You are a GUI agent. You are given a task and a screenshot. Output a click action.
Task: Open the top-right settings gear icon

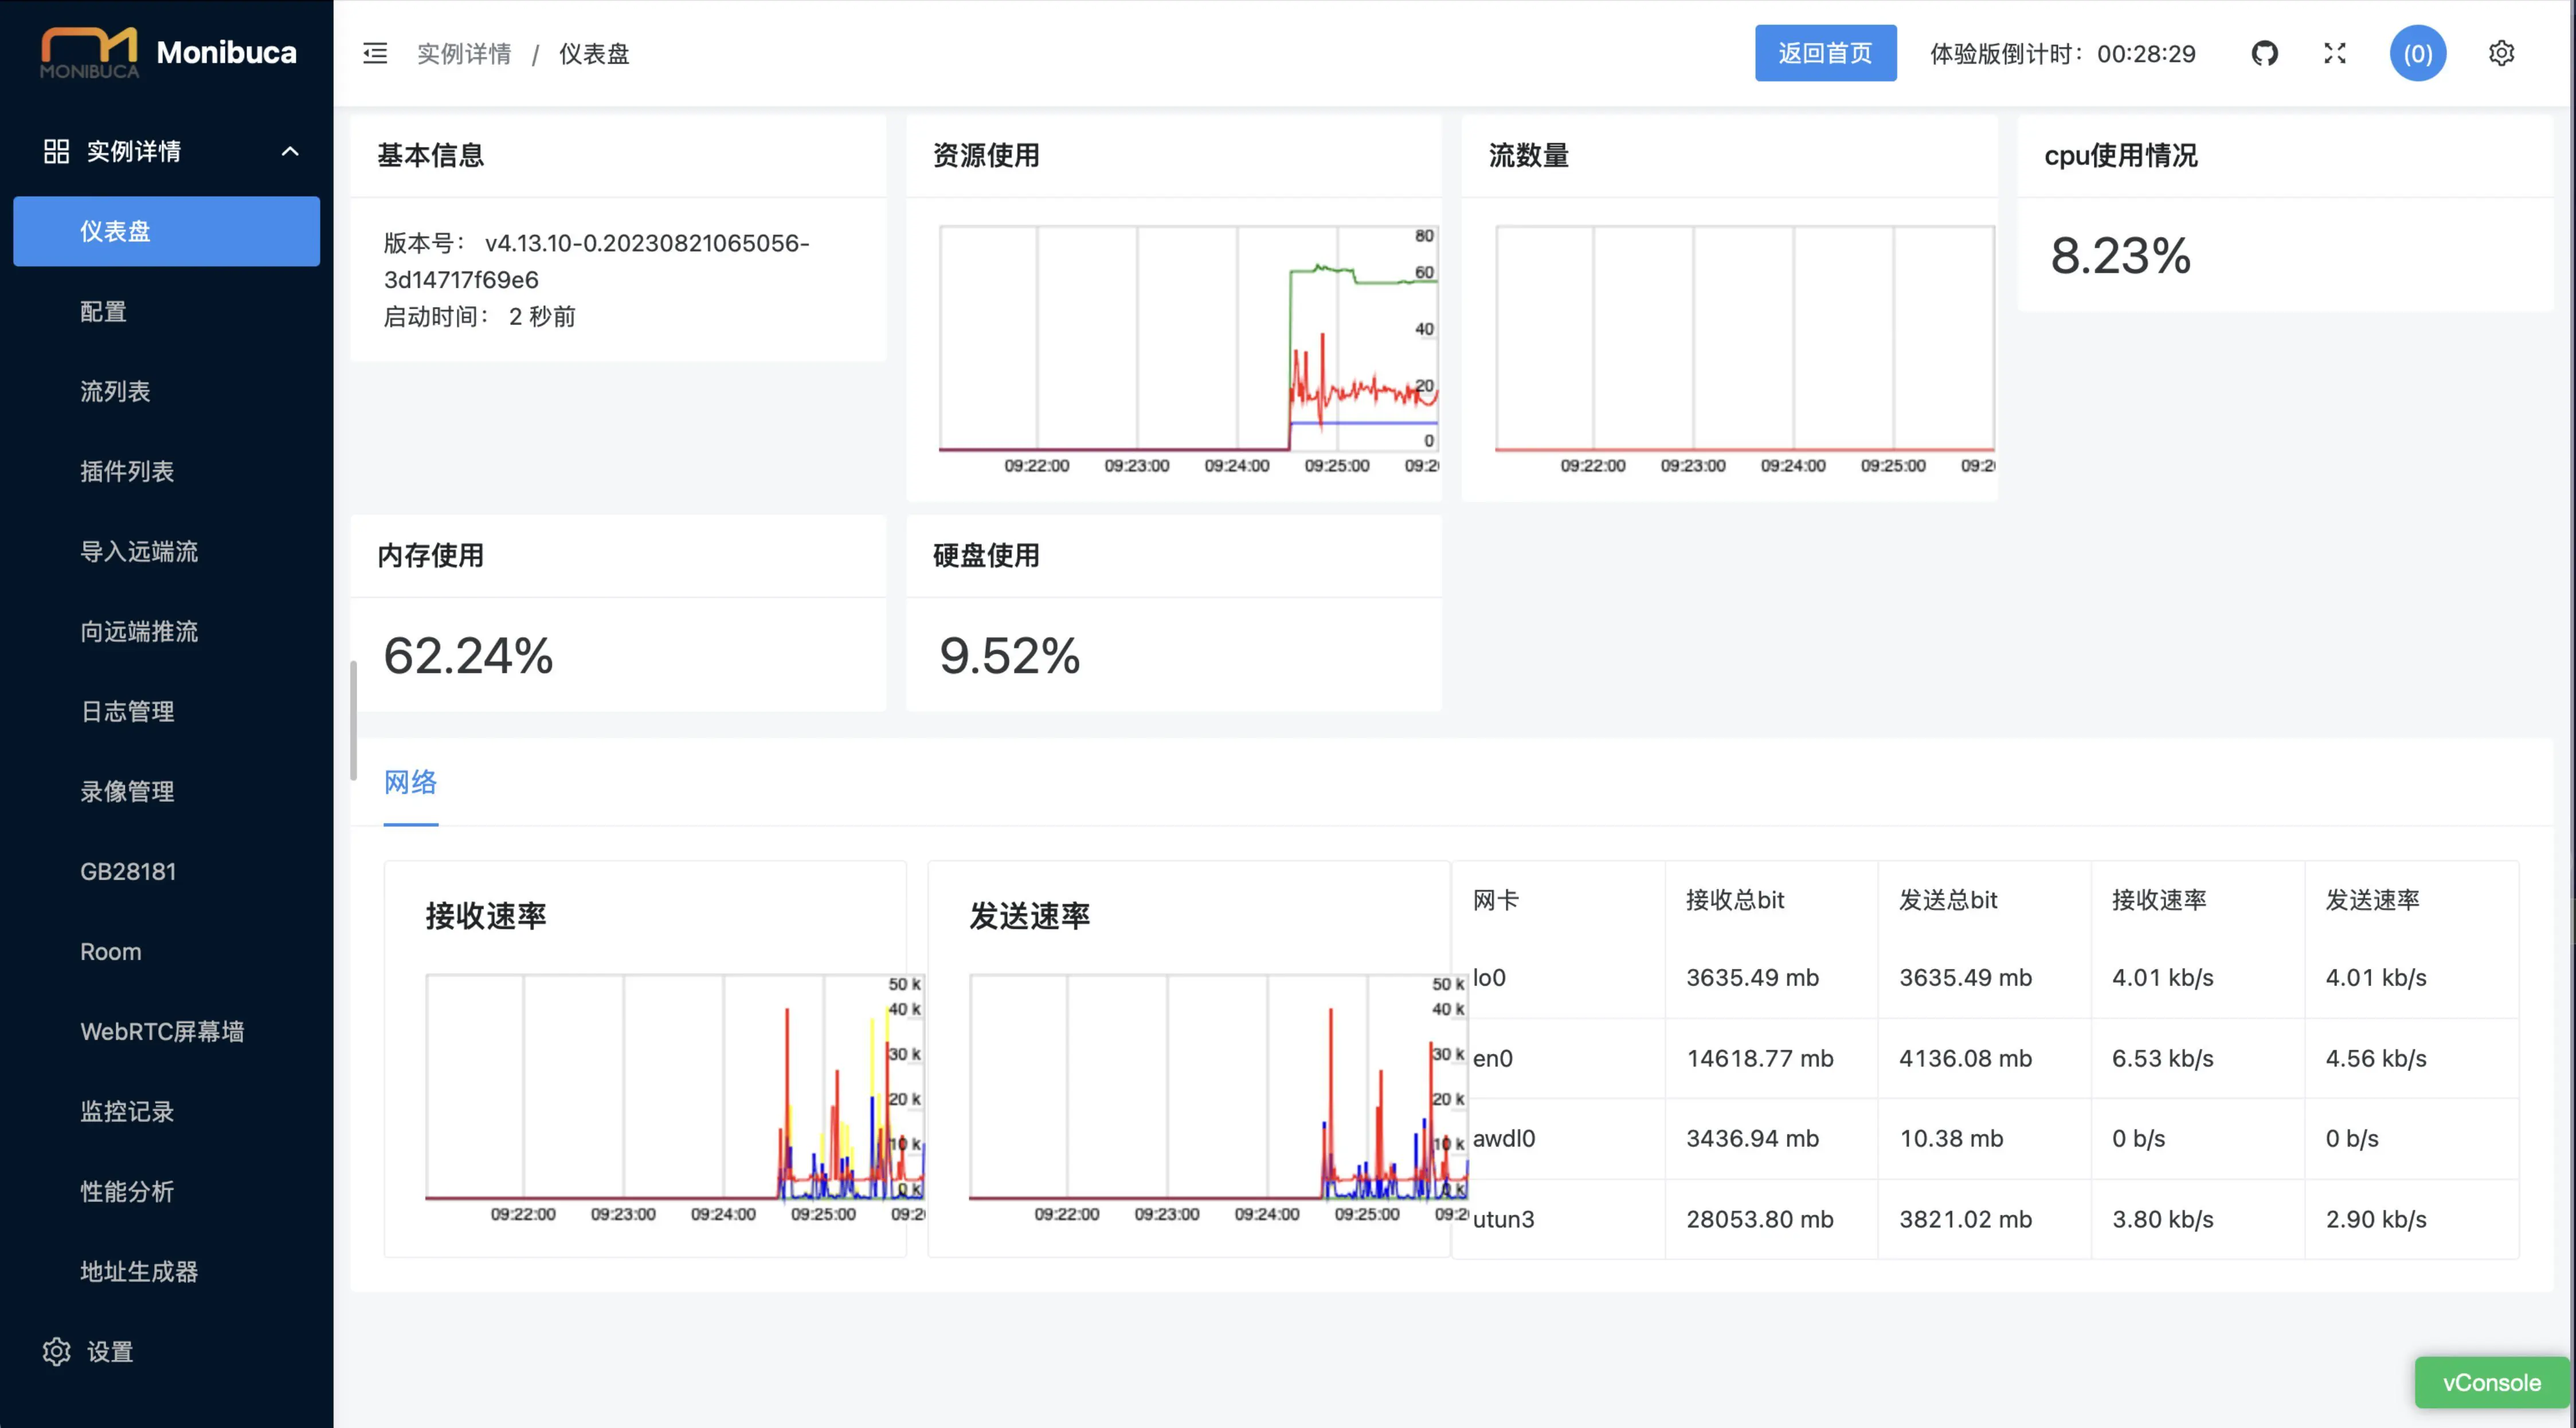2501,53
